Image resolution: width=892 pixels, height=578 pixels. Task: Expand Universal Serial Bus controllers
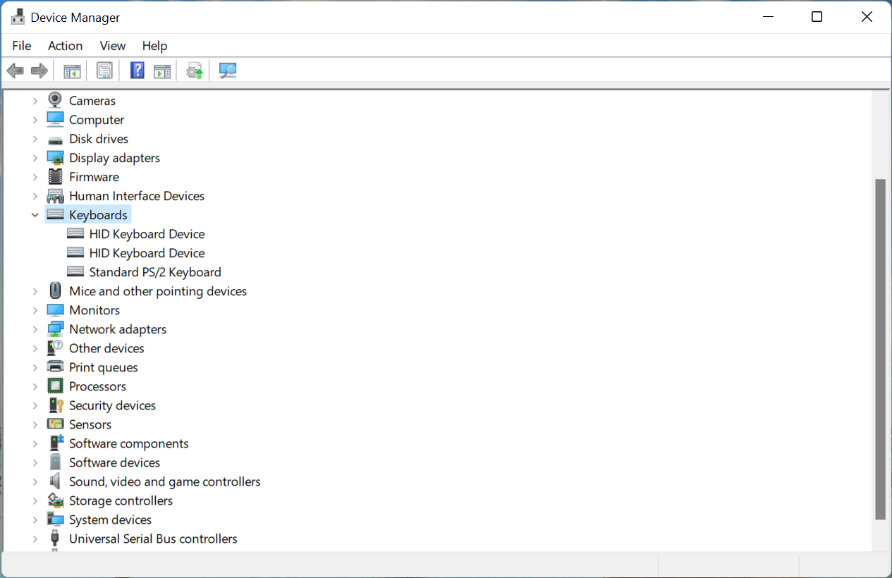(x=35, y=539)
